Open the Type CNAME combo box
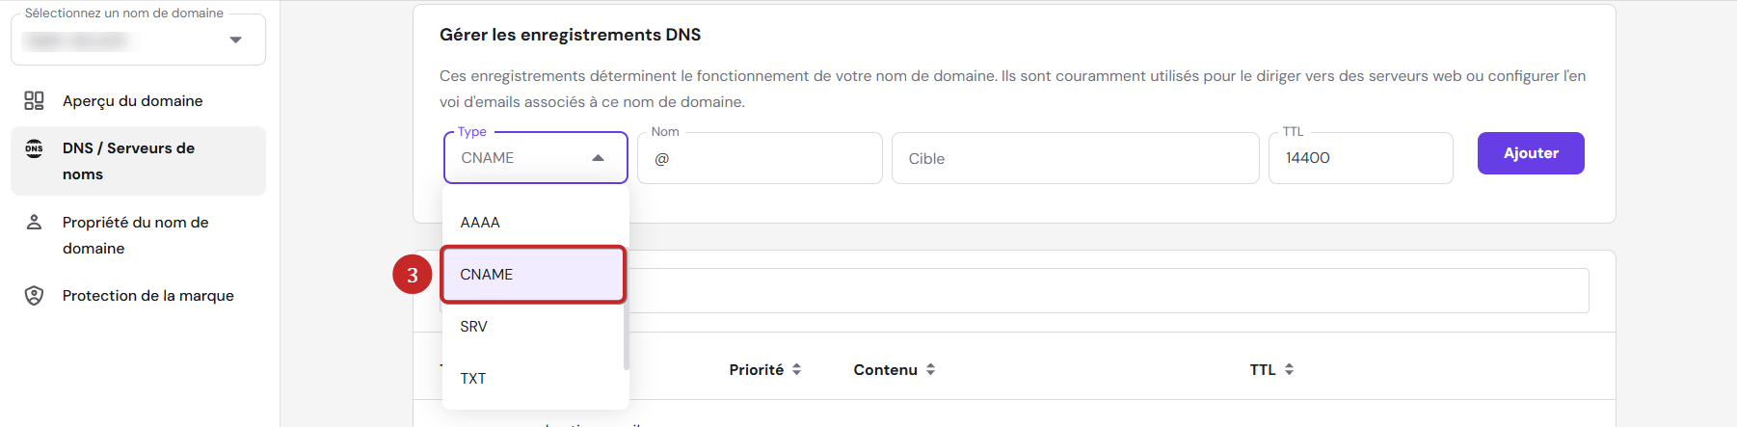 pyautogui.click(x=536, y=158)
